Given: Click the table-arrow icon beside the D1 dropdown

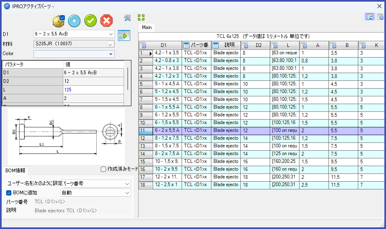Looking at the screenshot, I should (124, 36).
